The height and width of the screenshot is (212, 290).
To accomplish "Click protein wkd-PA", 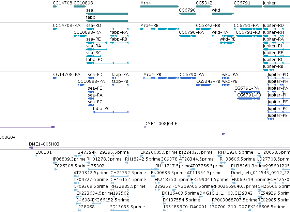I will tap(226, 78).
